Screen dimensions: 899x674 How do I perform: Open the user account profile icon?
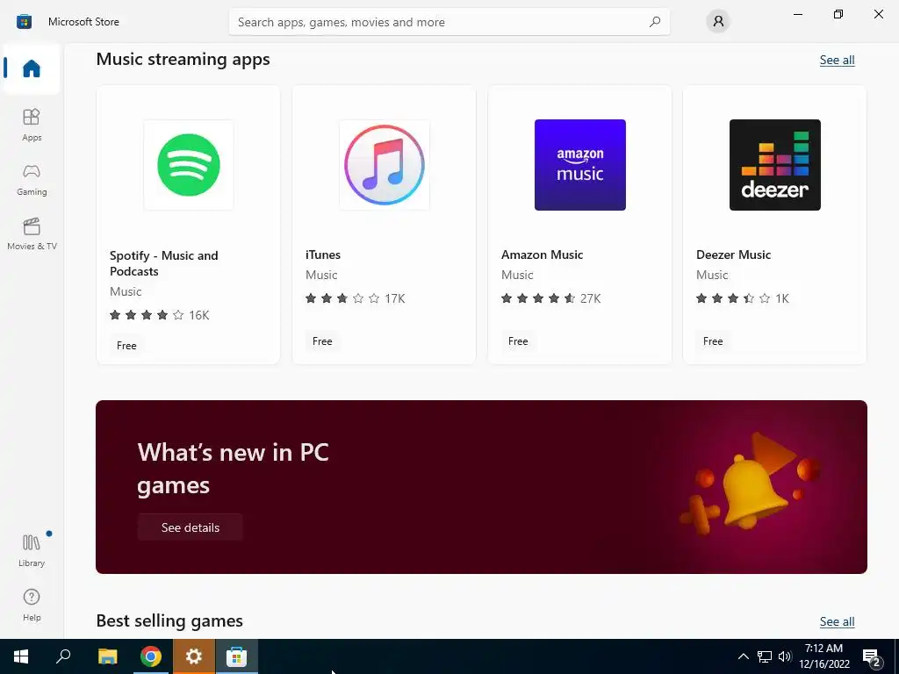tap(718, 22)
